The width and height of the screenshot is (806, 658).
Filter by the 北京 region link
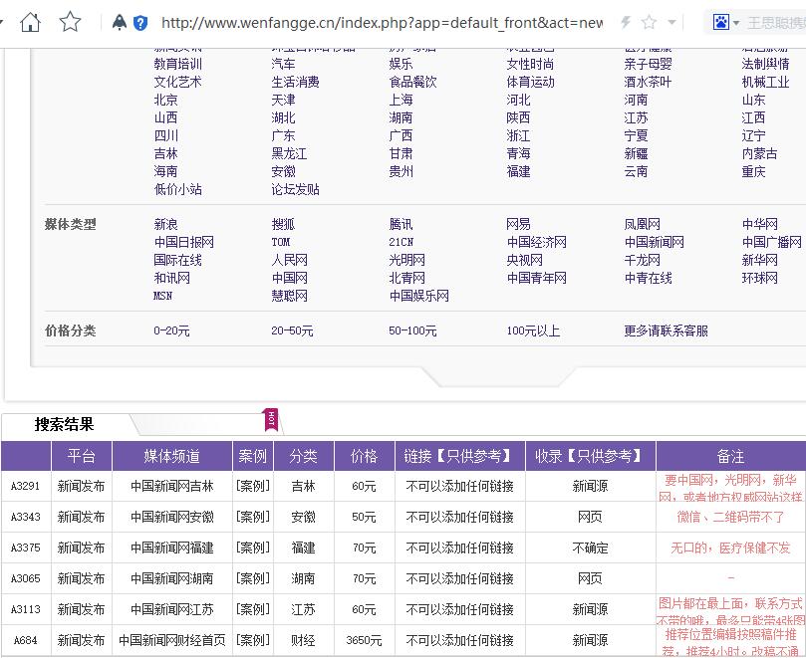pyautogui.click(x=165, y=100)
